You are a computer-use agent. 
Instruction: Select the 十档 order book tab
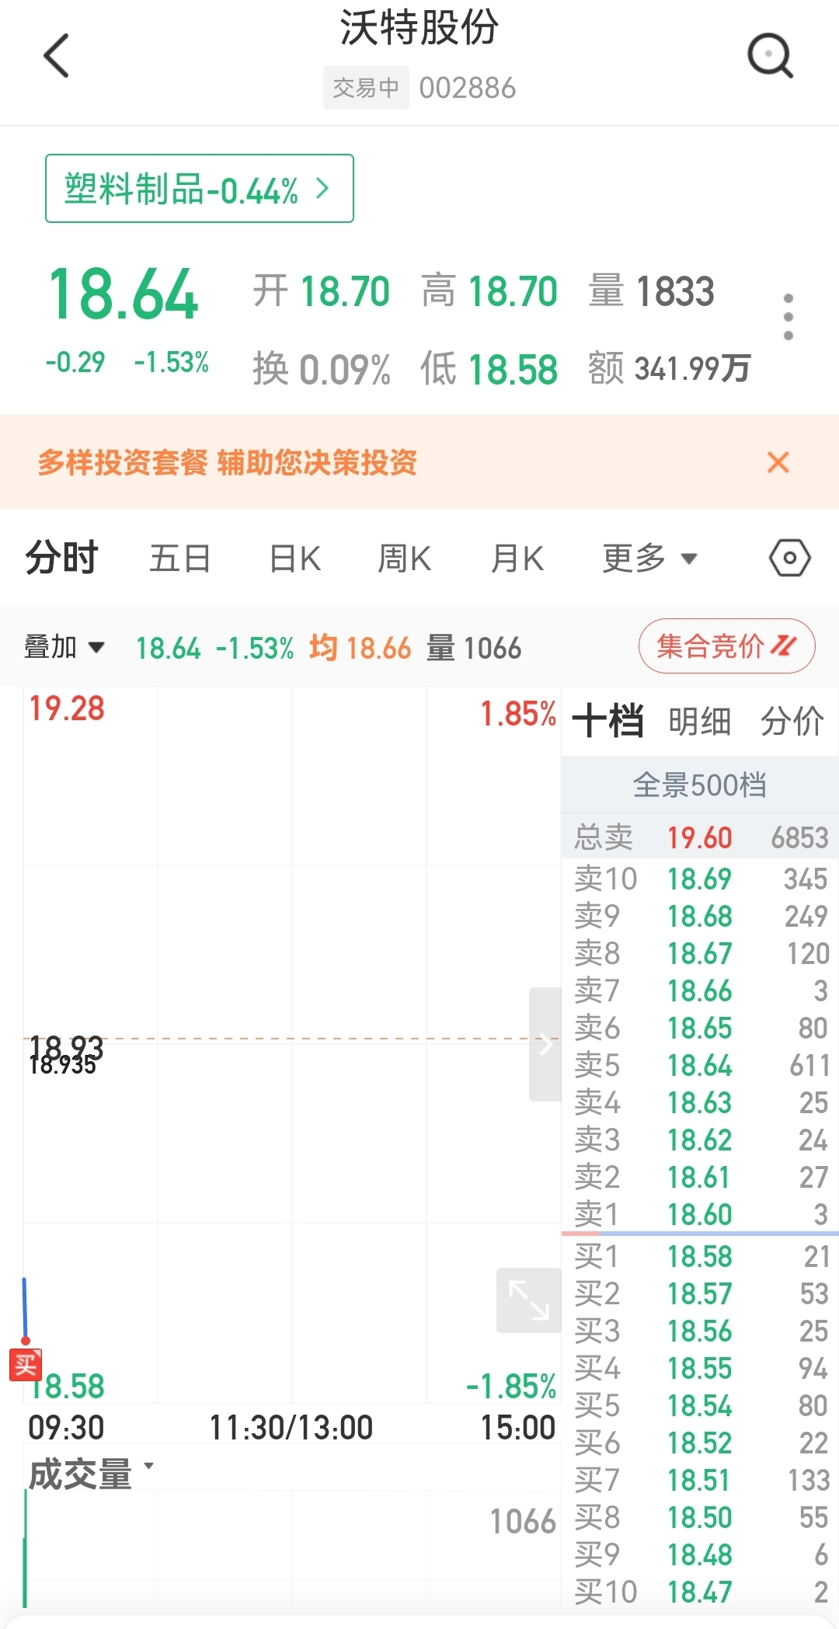click(608, 721)
